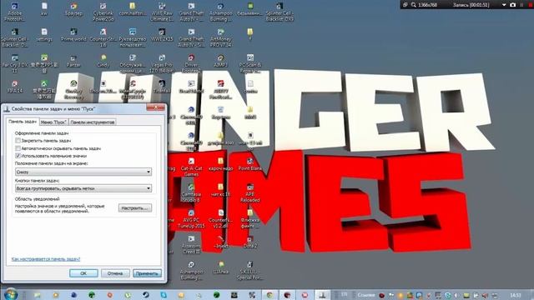Screen dimensions: 534x300
Task: Click the clock in the system tray
Action: pos(516,295)
